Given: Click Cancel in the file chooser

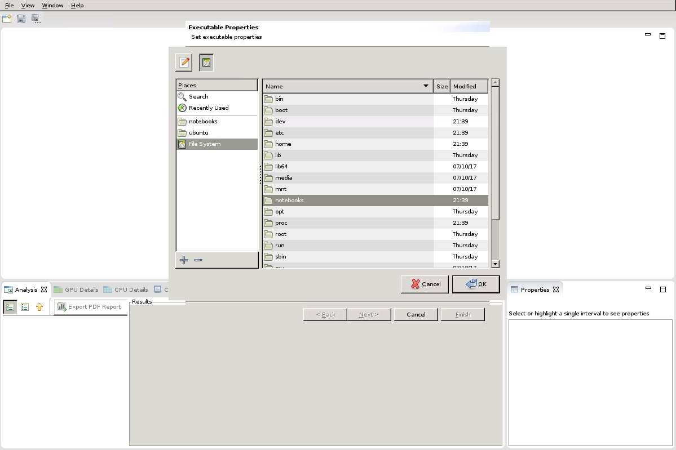Looking at the screenshot, I should 425,284.
